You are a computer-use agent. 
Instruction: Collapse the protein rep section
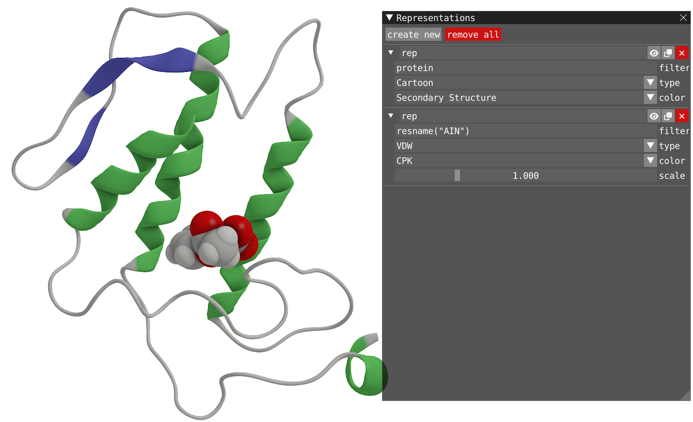coord(391,53)
